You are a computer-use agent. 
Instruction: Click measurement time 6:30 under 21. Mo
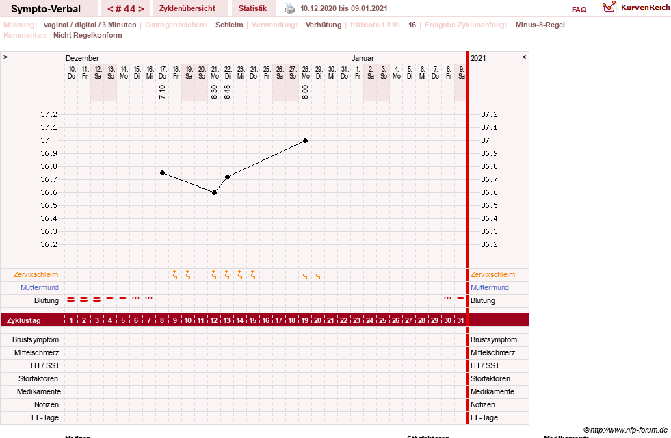(214, 92)
